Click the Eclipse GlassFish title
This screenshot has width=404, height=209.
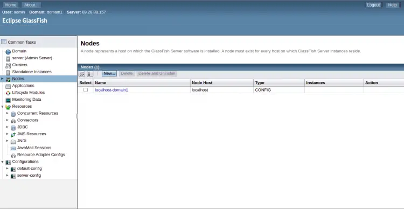click(25, 20)
